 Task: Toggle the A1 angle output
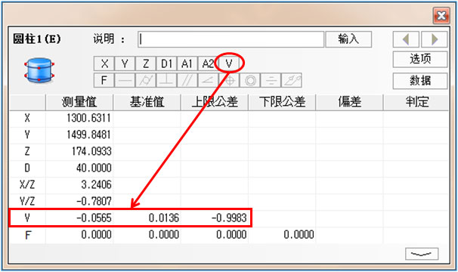click(x=187, y=63)
